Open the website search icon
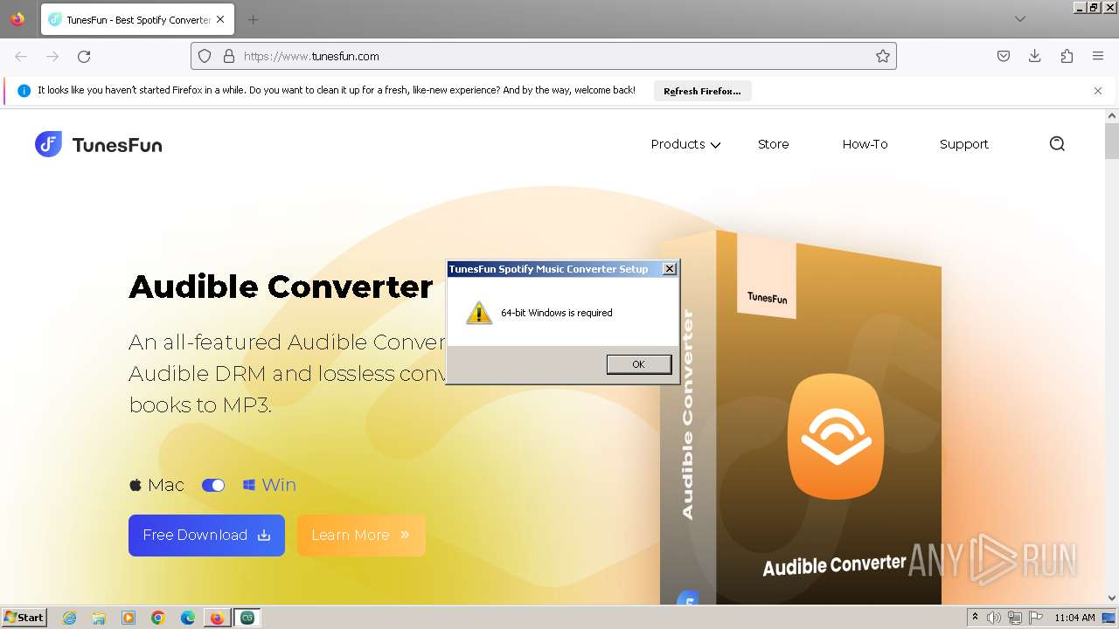Viewport: 1119px width, 629px height. point(1057,144)
